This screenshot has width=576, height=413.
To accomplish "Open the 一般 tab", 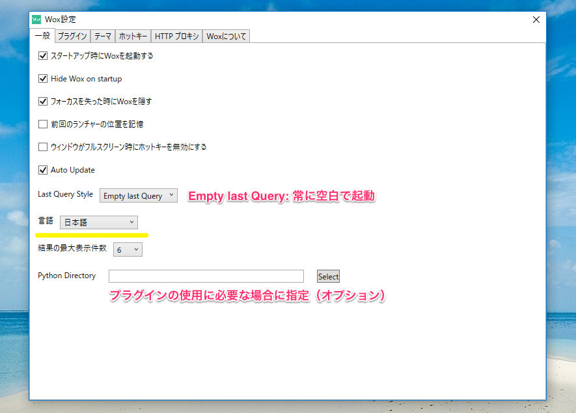I will click(x=42, y=36).
